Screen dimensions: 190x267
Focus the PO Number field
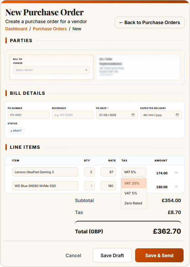(28, 115)
